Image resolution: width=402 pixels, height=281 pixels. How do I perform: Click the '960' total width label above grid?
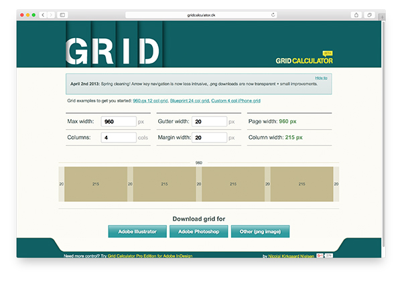pyautogui.click(x=199, y=163)
